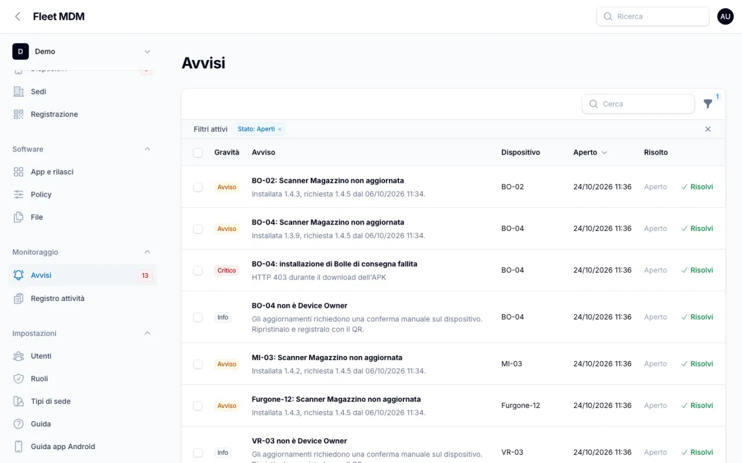Resolve the BO-02 Scanner Magazzino alert
742x463 pixels.
point(697,187)
